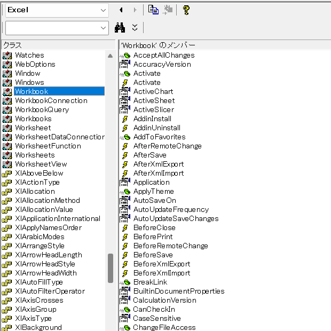Click the method icon beside CanCheckIn

(x=125, y=310)
